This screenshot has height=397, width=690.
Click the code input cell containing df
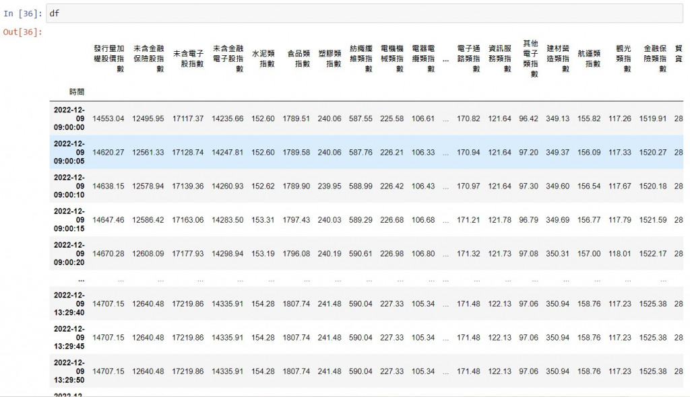[365, 13]
